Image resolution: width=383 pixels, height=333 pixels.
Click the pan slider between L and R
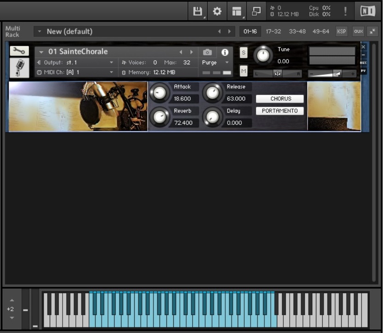pos(278,74)
